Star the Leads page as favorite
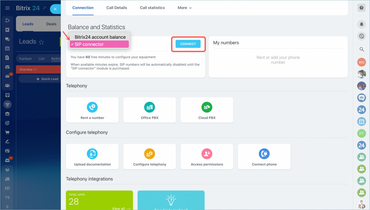 41,42
